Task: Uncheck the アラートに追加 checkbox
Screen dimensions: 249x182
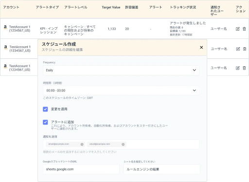Action: tap(45, 122)
